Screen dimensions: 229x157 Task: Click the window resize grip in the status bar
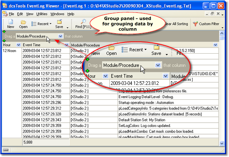(x=223, y=150)
